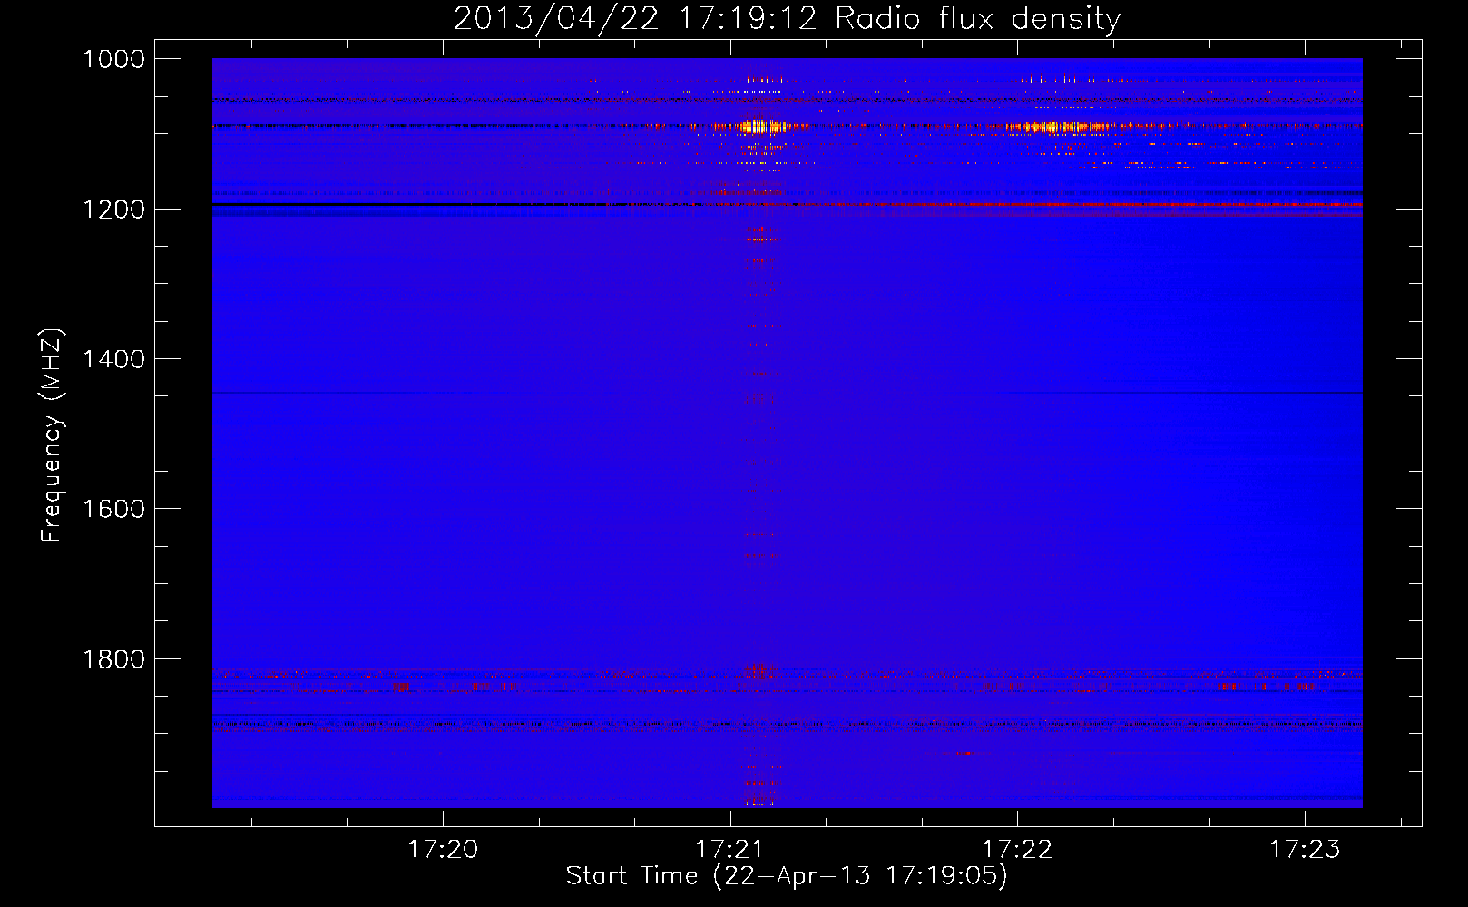This screenshot has width=1468, height=907.
Task: Click the 17:22 time tick label
Action: point(1018,849)
